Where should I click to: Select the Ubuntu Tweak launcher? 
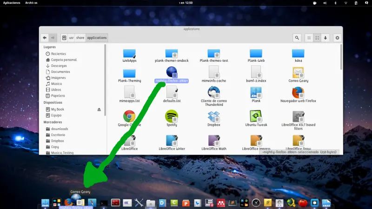[x=256, y=118]
